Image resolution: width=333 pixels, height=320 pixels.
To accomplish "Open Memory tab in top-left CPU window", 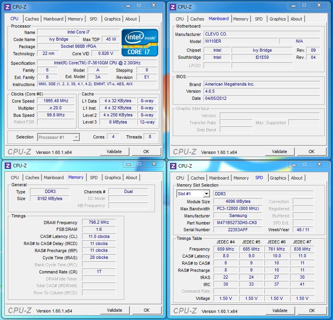I will click(x=75, y=19).
